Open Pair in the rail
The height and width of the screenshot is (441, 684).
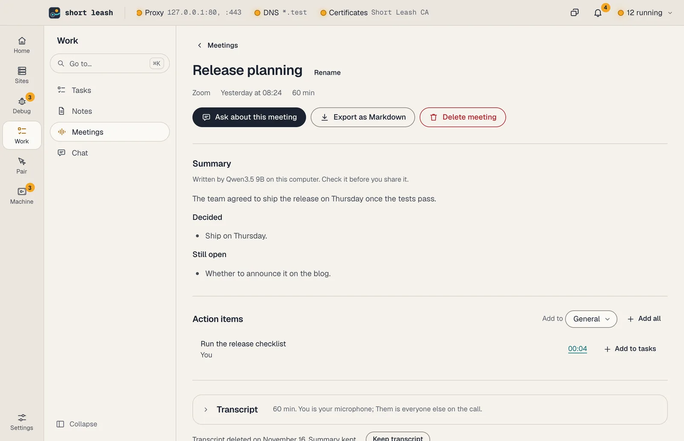22,166
